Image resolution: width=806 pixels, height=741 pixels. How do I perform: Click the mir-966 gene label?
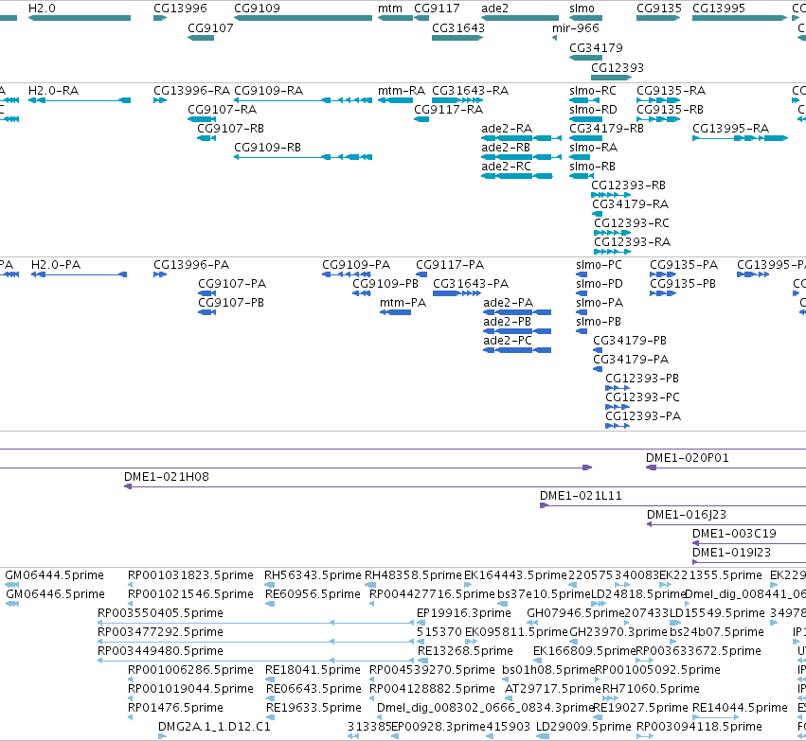point(575,28)
